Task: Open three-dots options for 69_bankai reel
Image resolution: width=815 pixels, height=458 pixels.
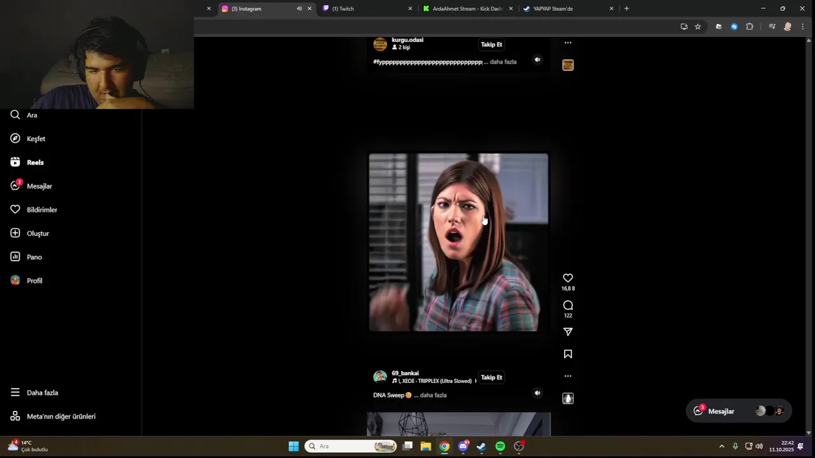Action: pos(568,376)
